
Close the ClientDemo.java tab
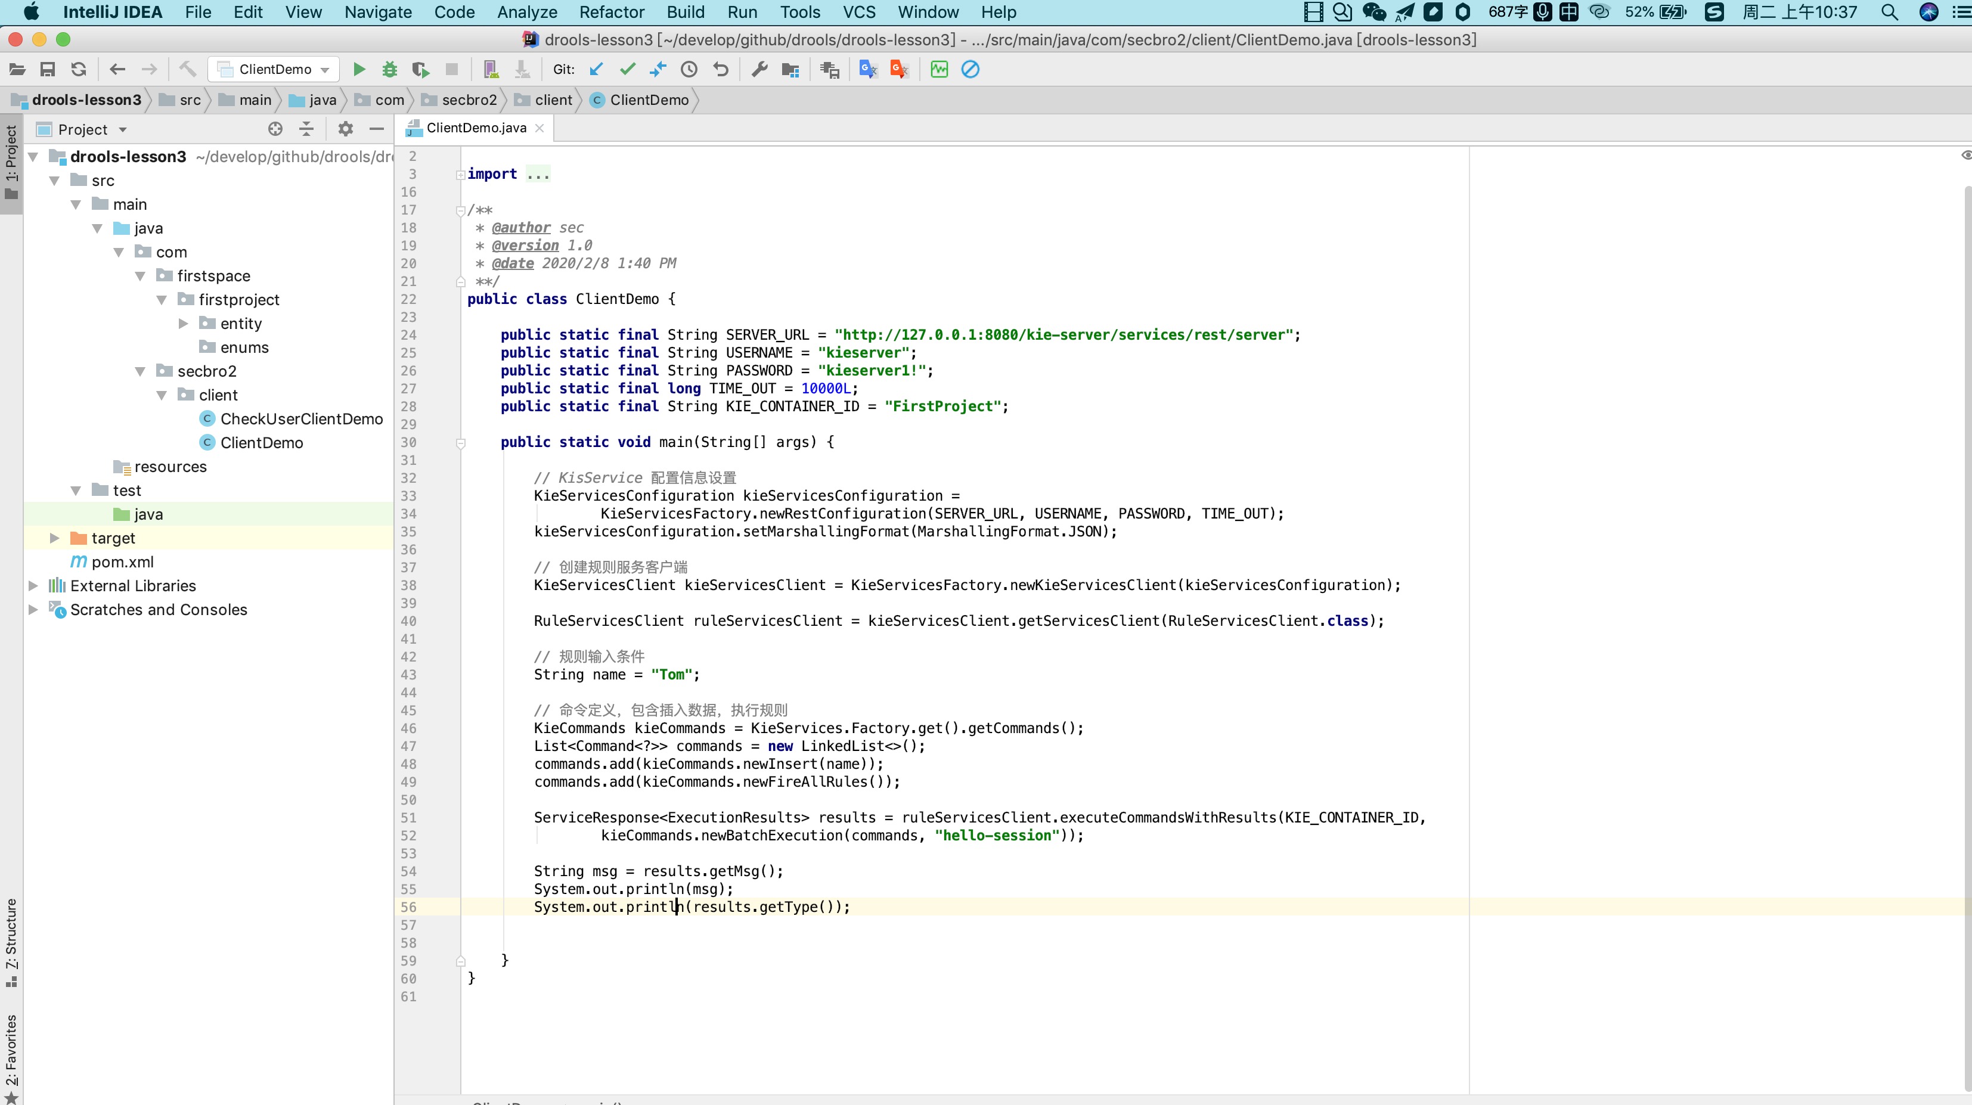539,128
